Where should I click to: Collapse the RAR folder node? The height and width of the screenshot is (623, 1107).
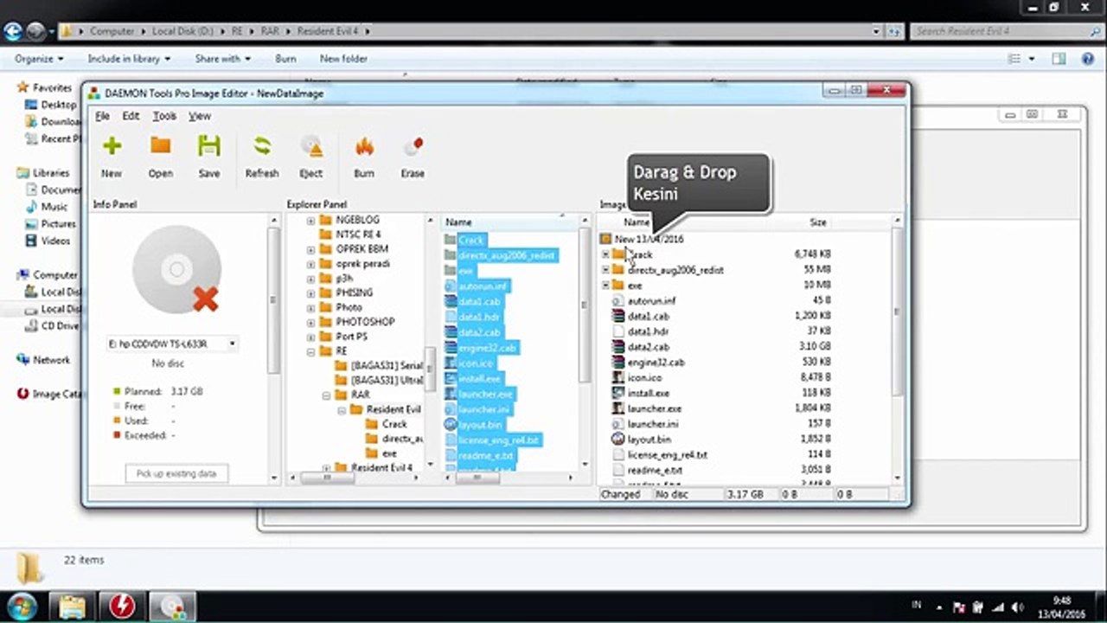click(327, 395)
